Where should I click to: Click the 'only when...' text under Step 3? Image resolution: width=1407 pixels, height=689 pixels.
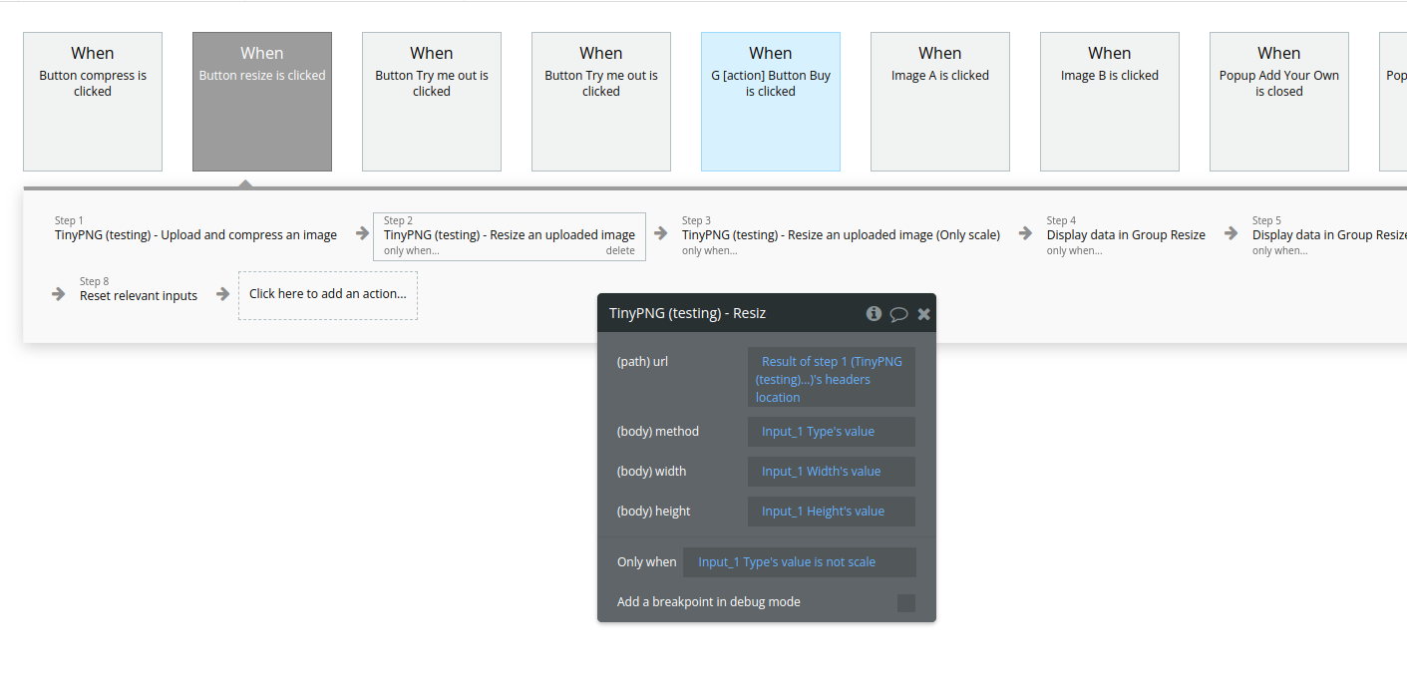point(710,251)
